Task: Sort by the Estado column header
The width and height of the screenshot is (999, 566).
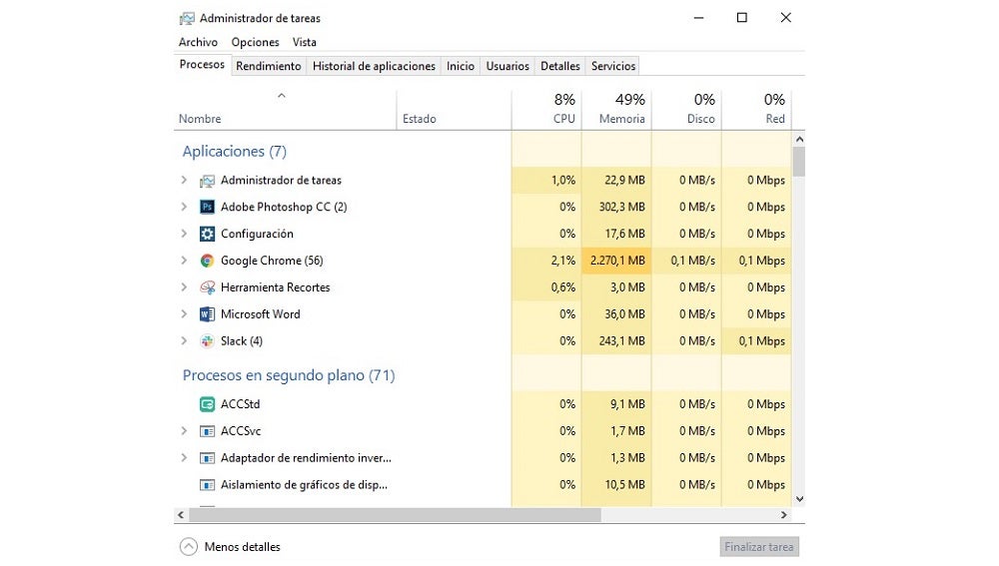Action: click(454, 110)
